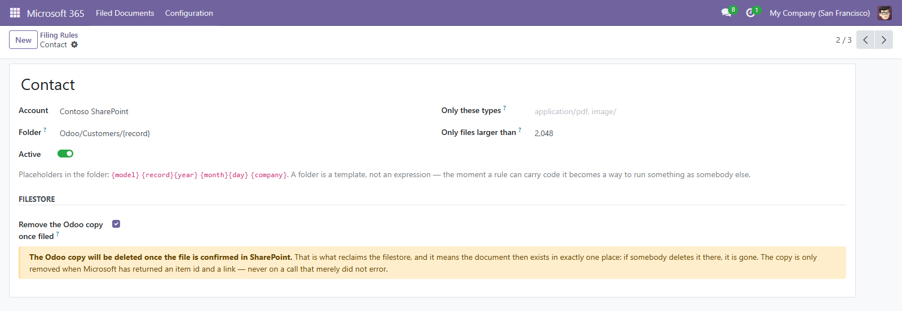
Task: Open the user avatar menu
Action: coord(885,13)
